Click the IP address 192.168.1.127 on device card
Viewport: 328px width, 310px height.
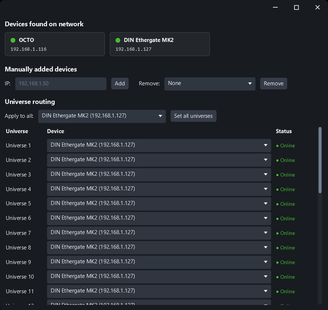point(133,49)
